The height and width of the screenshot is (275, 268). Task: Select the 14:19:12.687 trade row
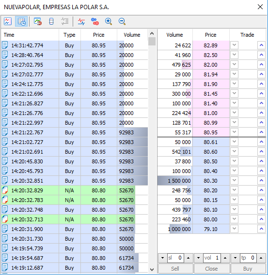tap(75, 268)
